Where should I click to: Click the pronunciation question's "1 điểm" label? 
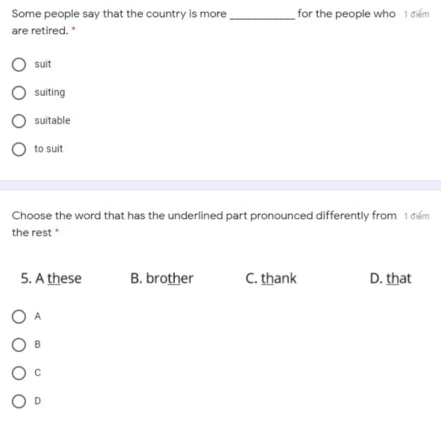[x=416, y=216]
